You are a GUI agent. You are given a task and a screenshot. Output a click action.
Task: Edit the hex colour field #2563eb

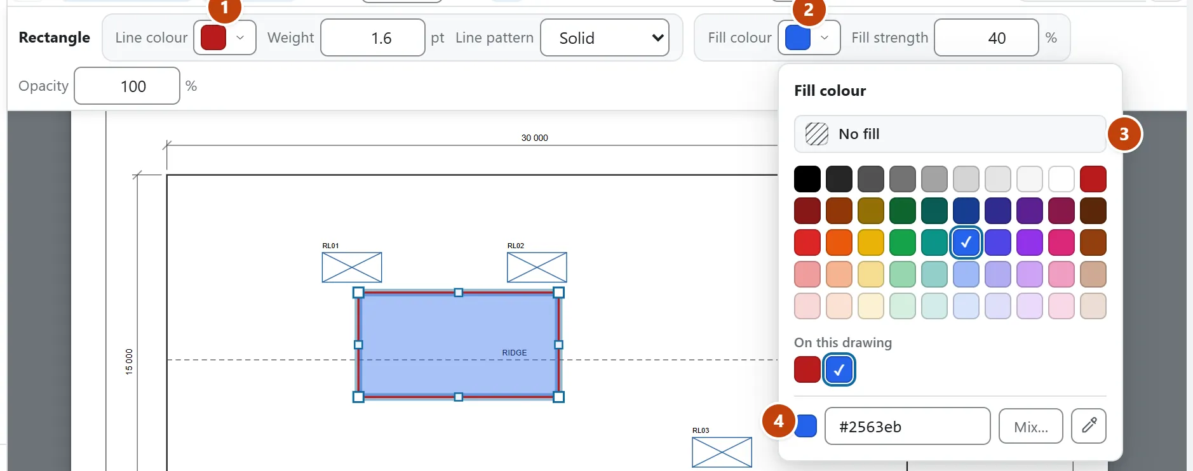point(907,426)
